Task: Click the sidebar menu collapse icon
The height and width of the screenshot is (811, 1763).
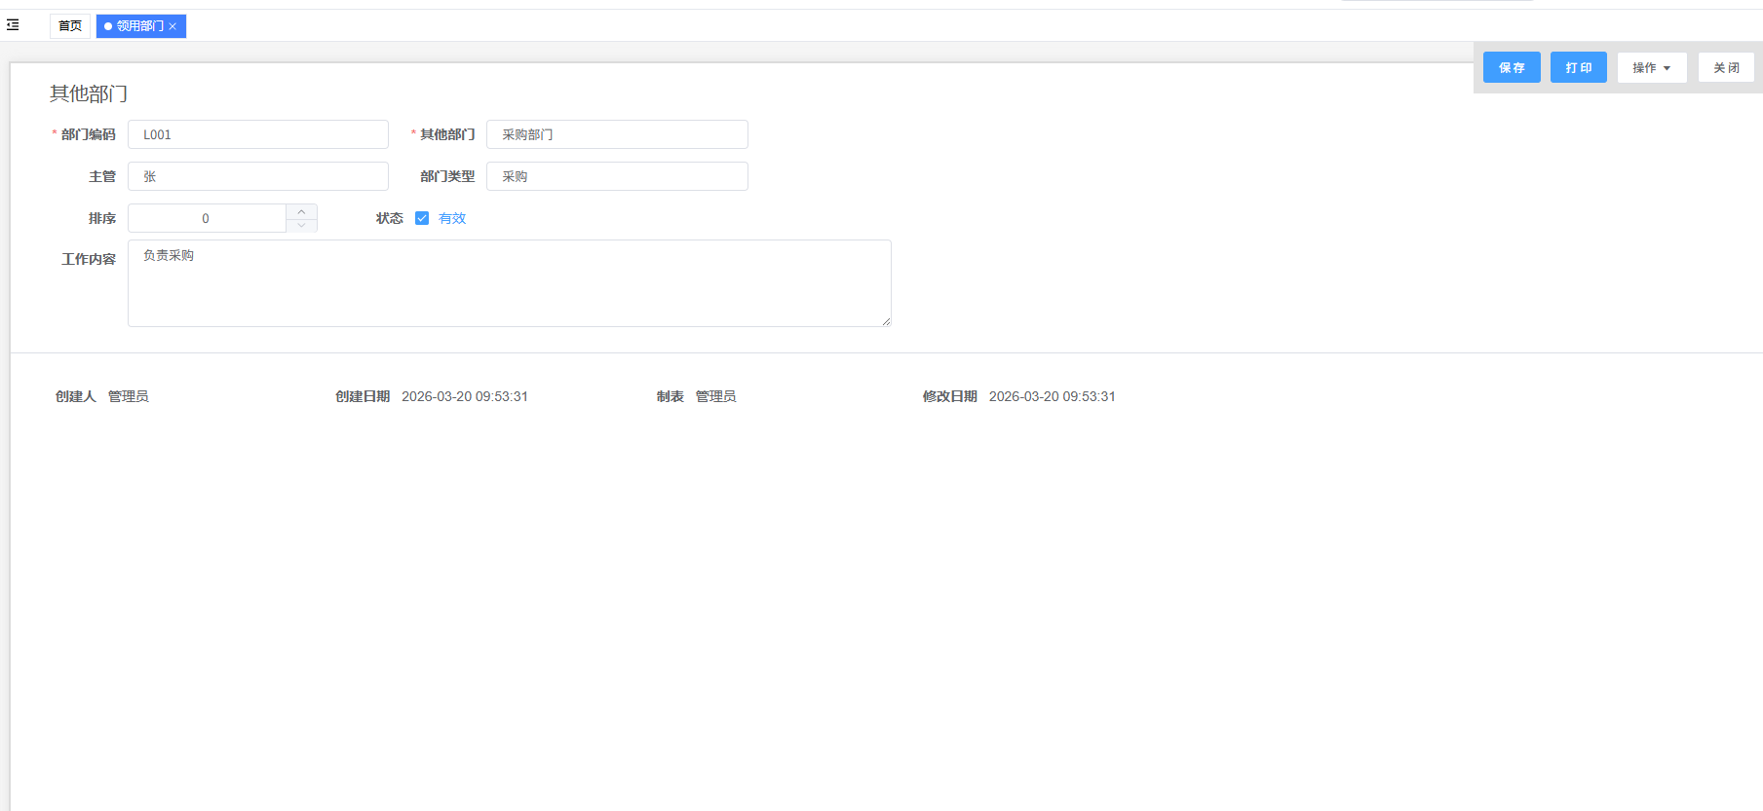Action: point(13,25)
